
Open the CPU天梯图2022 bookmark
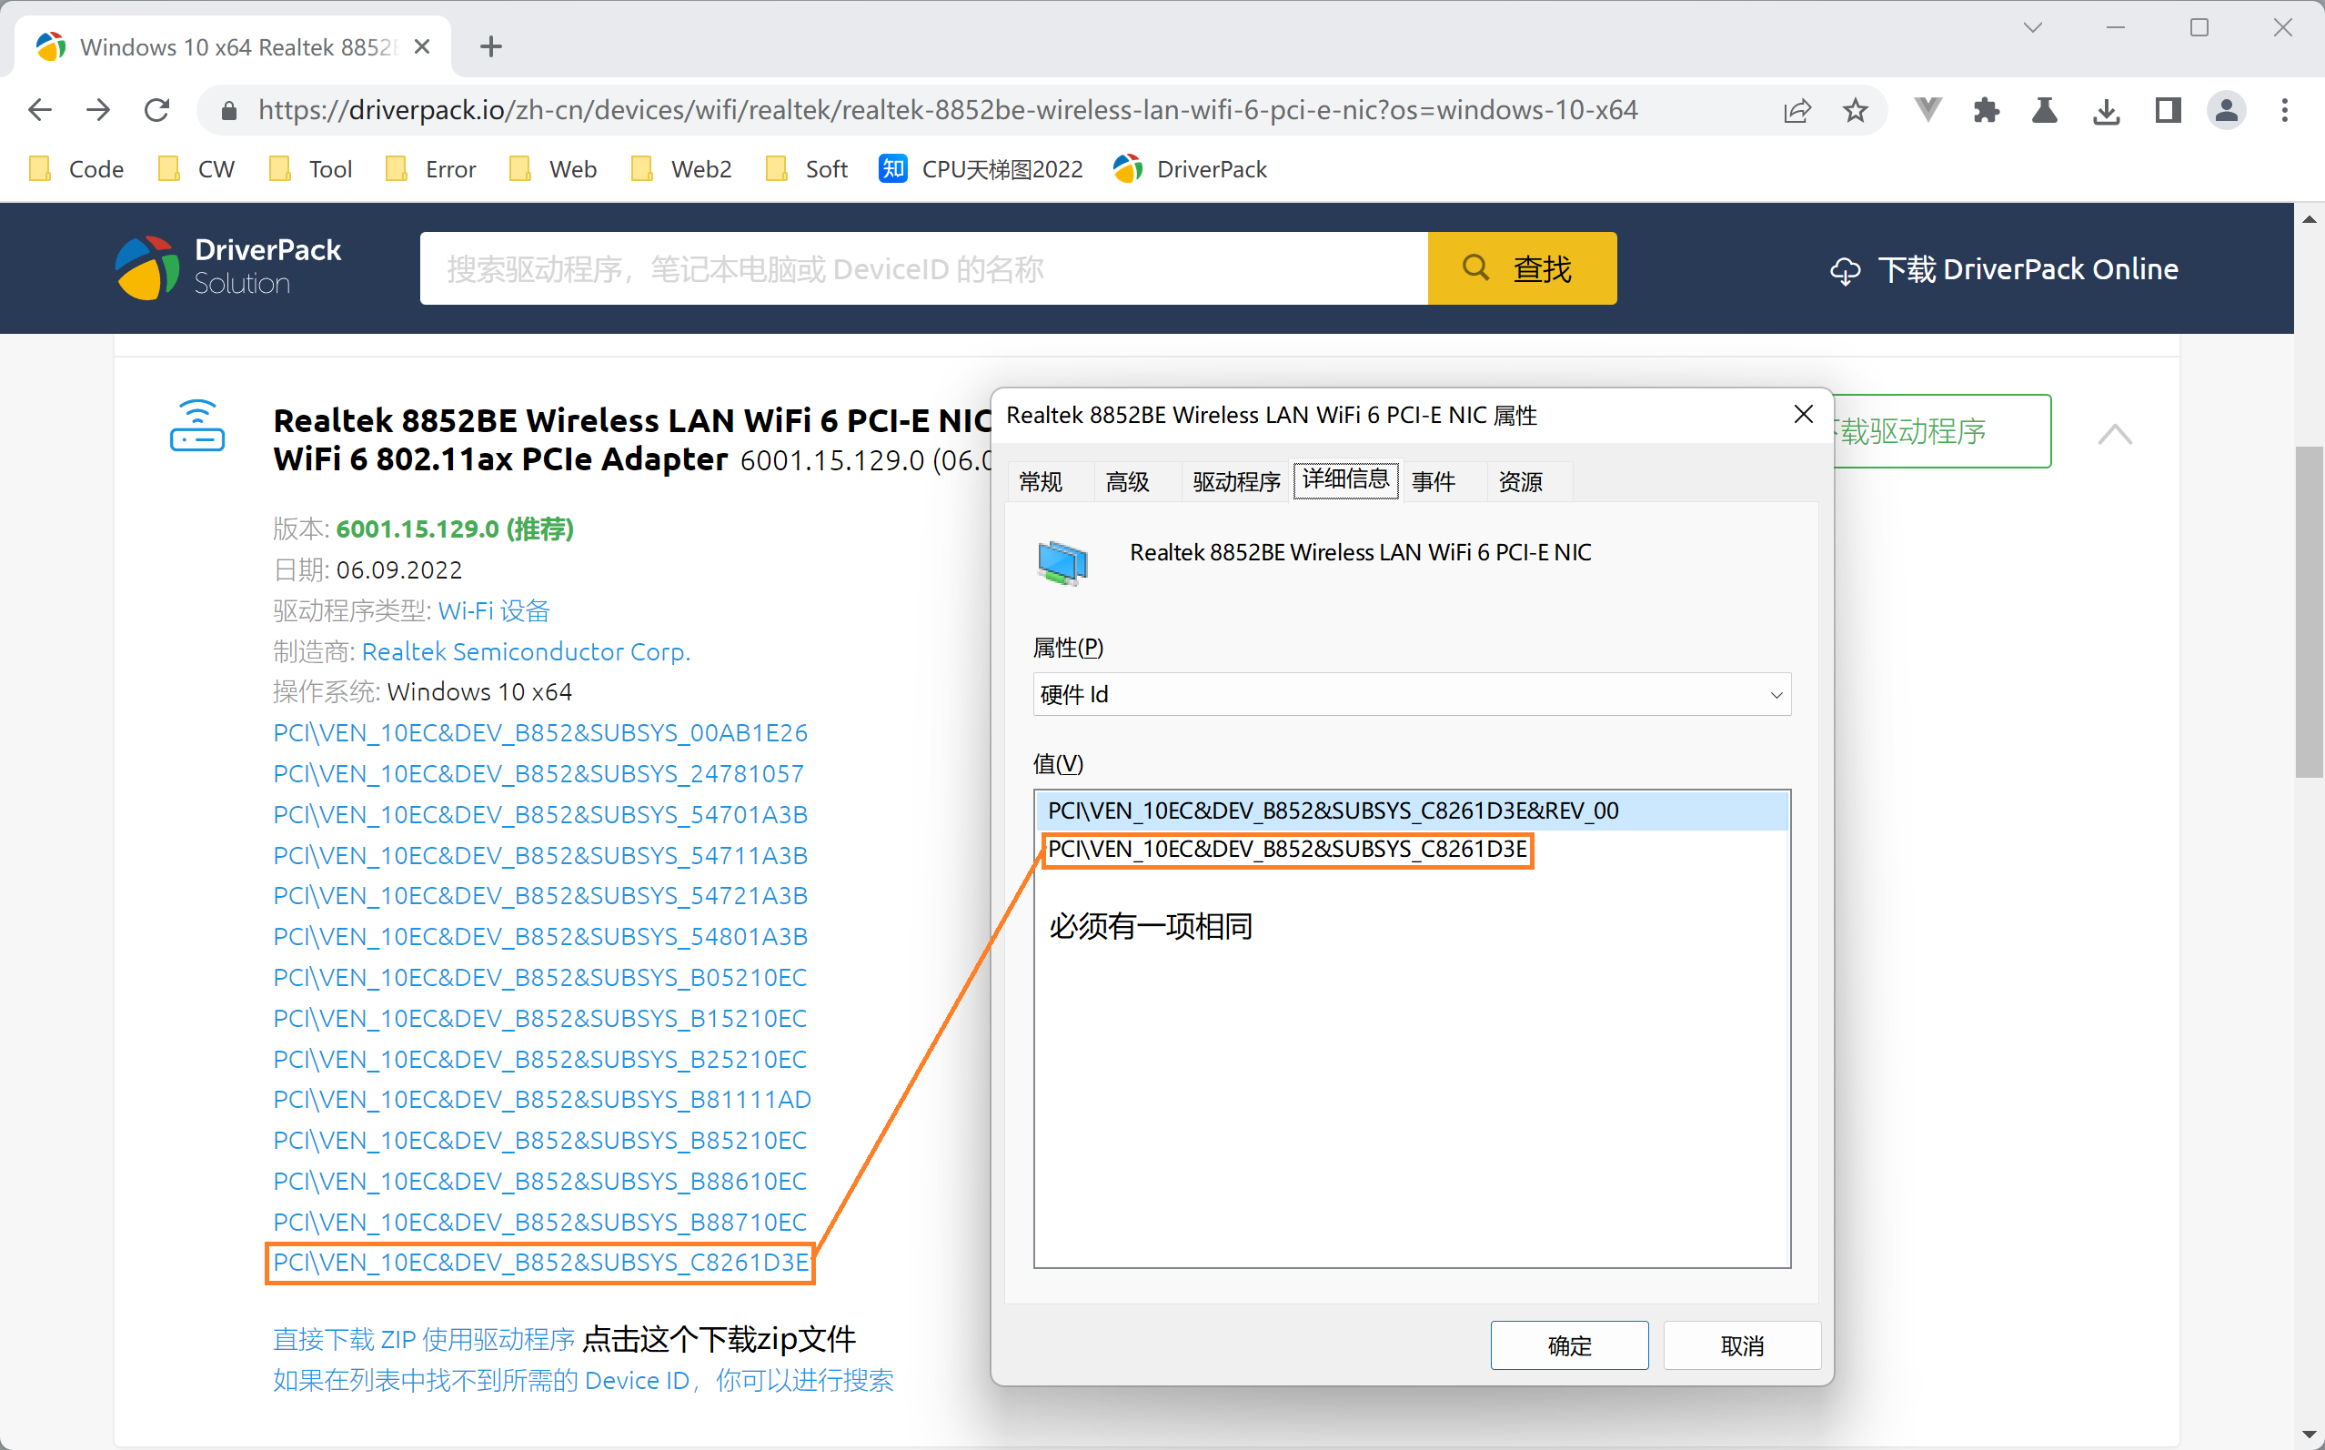point(980,169)
